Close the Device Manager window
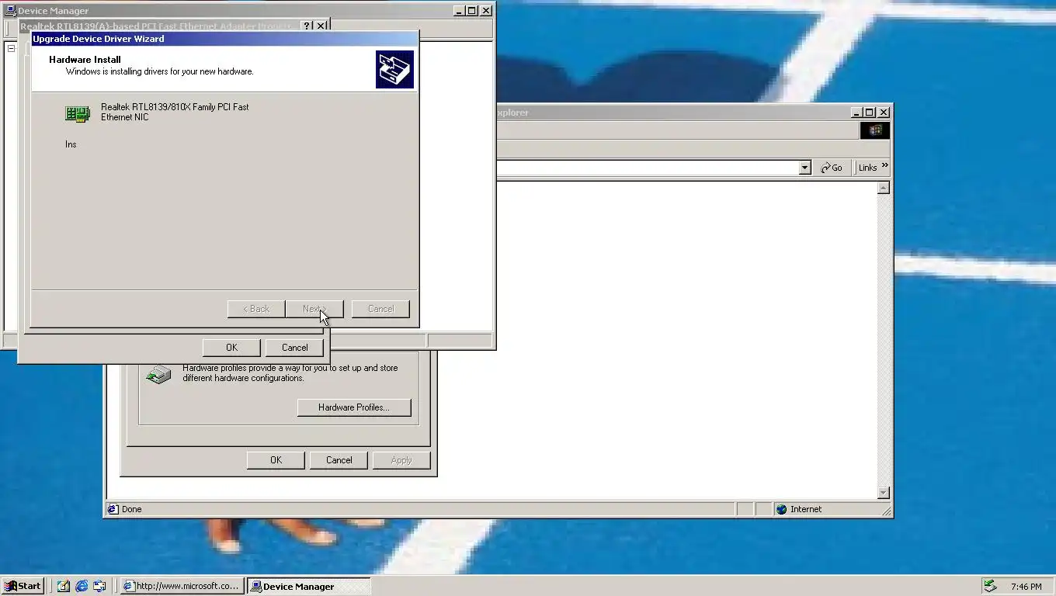Image resolution: width=1056 pixels, height=596 pixels. (x=485, y=11)
